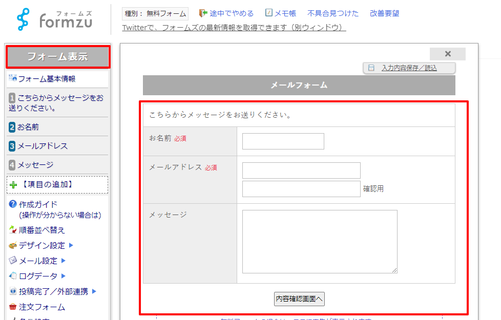Expand the 投稿完了／外部連携 submenu arrow

(95, 291)
